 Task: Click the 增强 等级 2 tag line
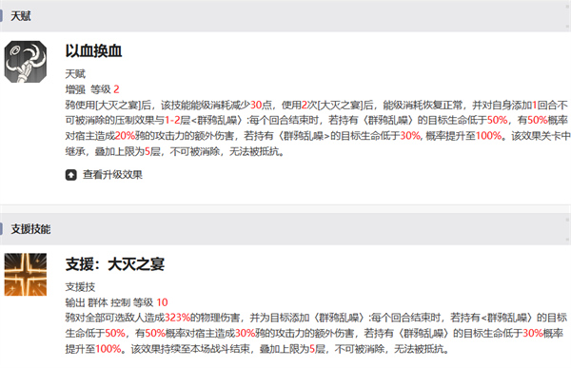[92, 89]
